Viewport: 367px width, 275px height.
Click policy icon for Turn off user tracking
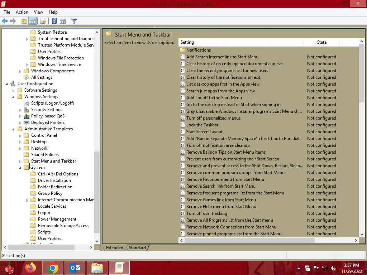pos(182,213)
